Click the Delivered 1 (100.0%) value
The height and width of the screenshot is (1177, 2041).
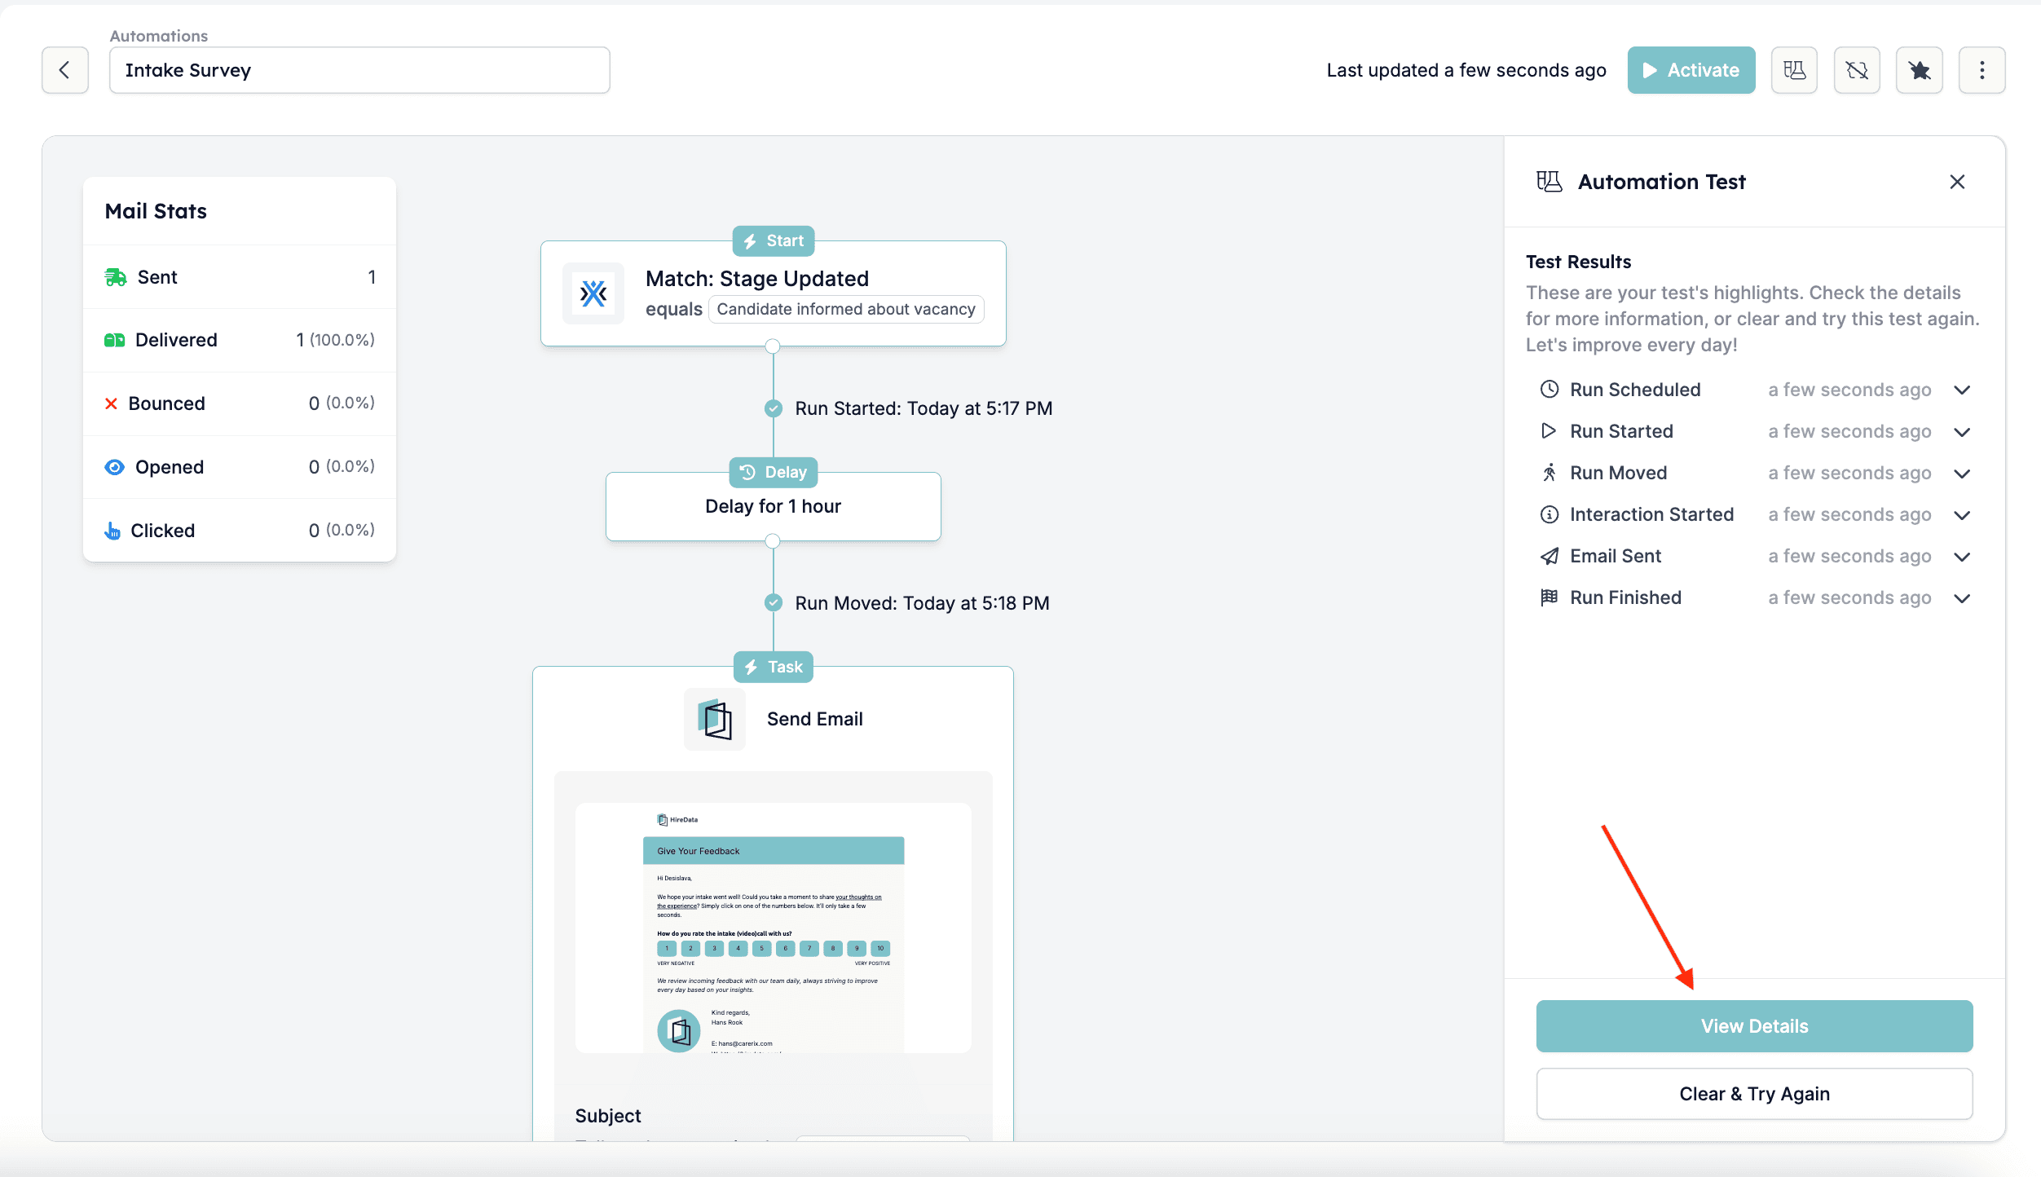335,340
